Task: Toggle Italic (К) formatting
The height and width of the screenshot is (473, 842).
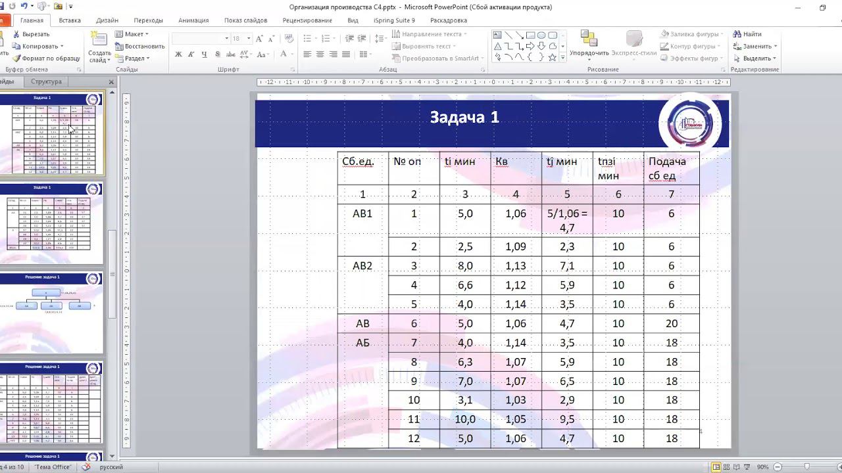Action: click(191, 55)
